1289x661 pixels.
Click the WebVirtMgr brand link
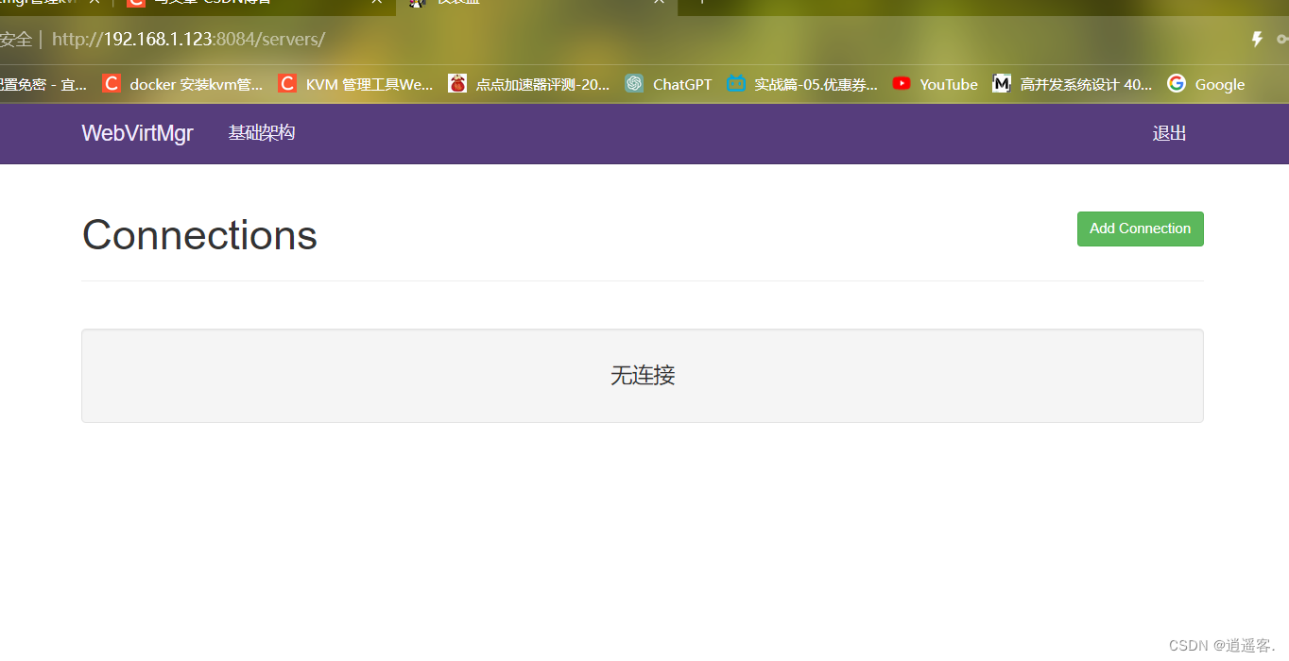(137, 133)
